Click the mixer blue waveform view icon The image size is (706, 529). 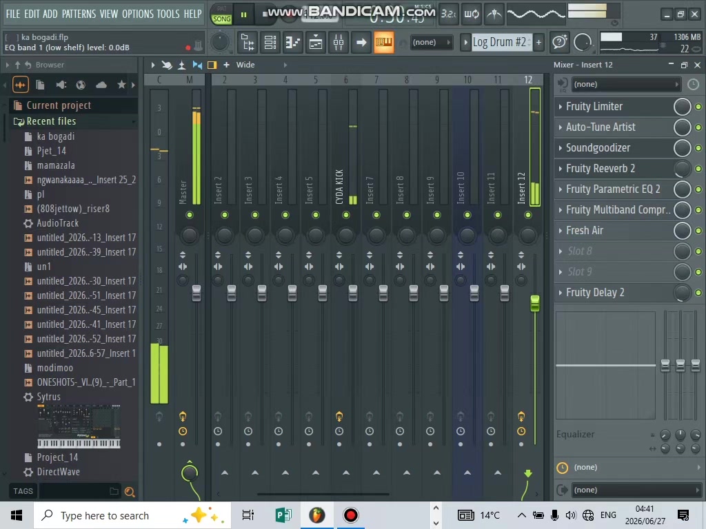point(197,65)
